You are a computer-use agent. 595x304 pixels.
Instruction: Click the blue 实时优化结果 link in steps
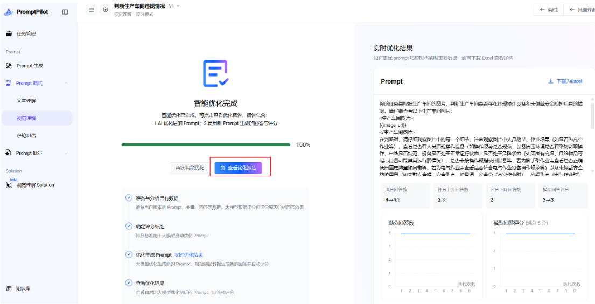pyautogui.click(x=188, y=254)
